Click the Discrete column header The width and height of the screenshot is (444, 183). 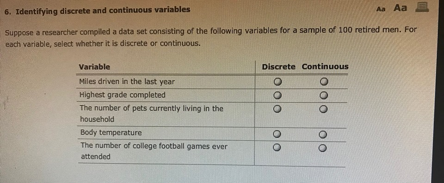(x=278, y=67)
